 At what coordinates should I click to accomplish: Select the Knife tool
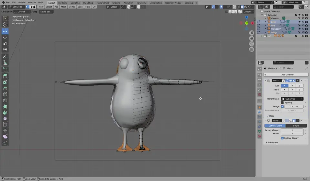(x=5, y=100)
